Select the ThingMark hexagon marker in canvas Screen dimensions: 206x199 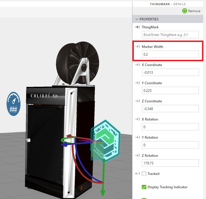[105, 141]
